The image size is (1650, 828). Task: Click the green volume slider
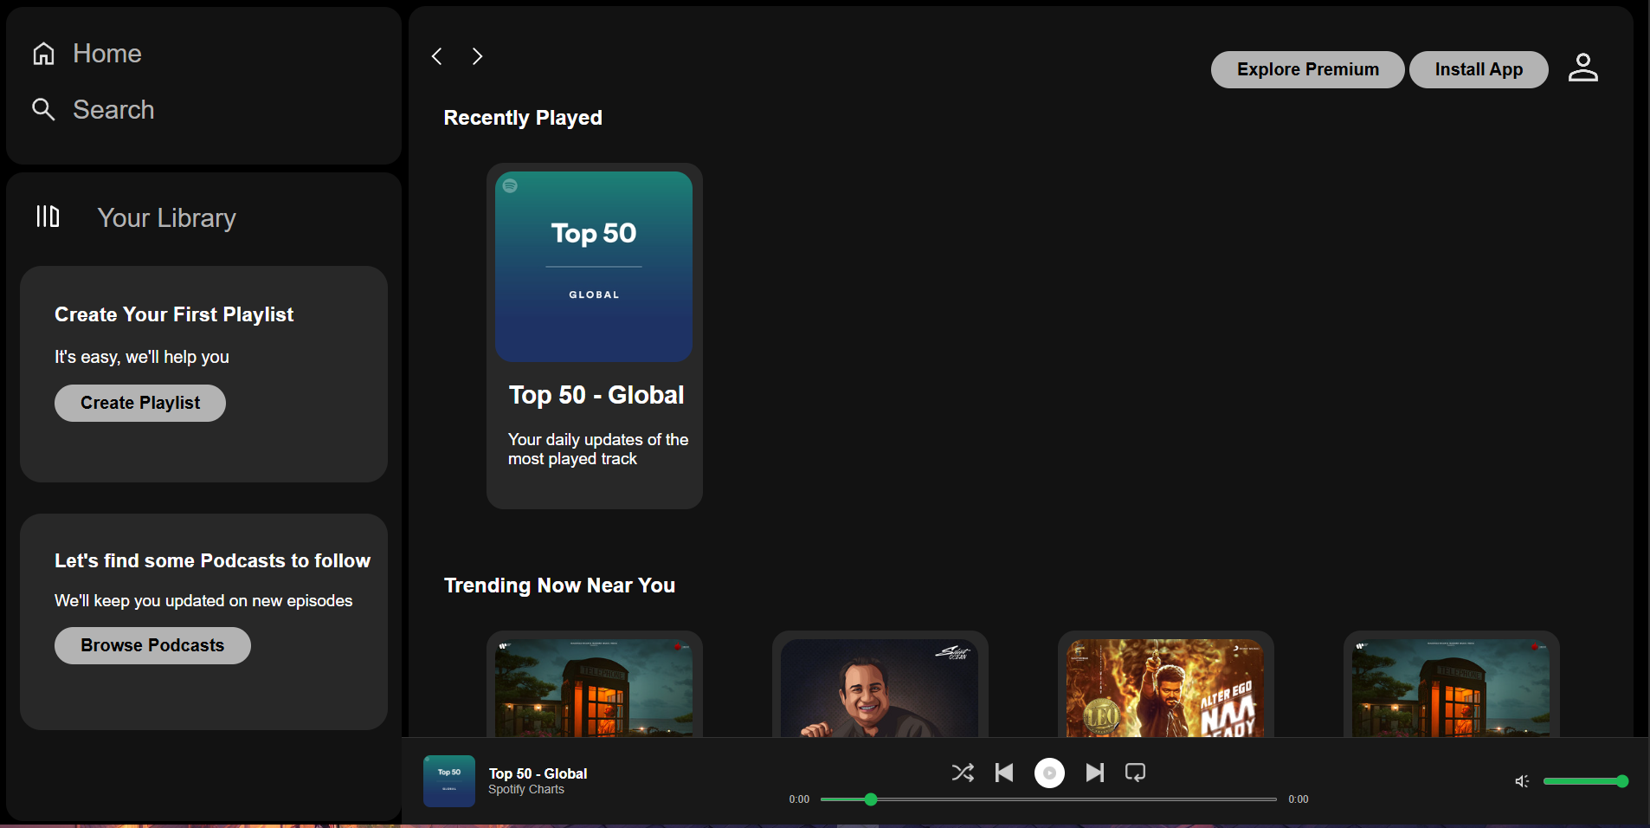tap(1585, 781)
